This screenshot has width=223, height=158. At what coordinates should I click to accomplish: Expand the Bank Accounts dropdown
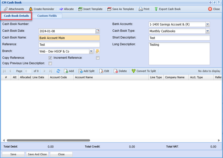click(207, 24)
